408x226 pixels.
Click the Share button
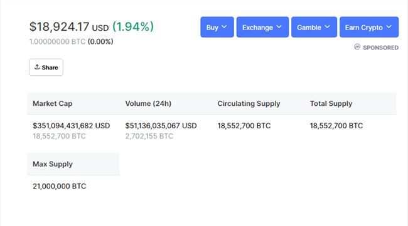(x=46, y=67)
